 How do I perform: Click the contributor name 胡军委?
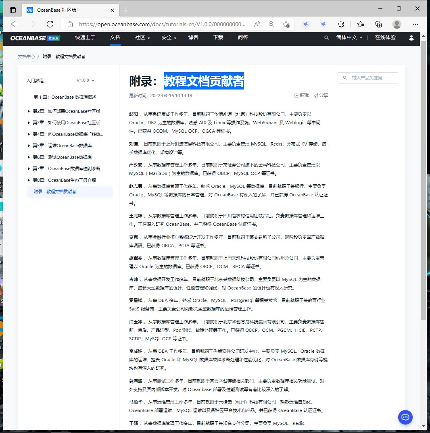coord(136,258)
